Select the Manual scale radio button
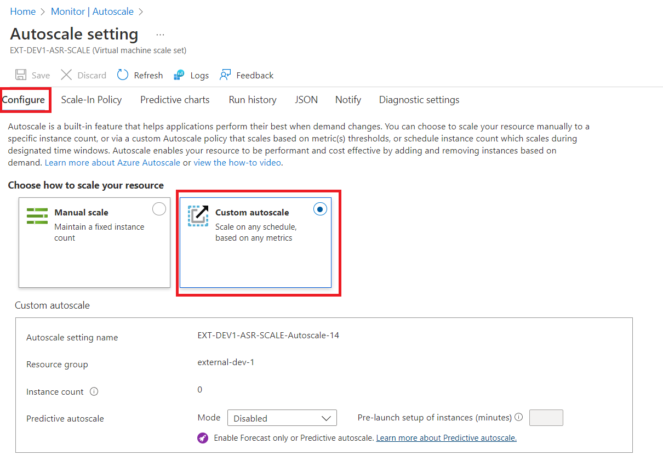 pyautogui.click(x=159, y=209)
